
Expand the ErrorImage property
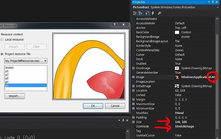(x=133, y=68)
